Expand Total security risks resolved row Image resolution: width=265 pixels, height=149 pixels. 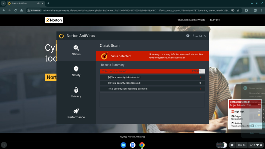point(152,83)
